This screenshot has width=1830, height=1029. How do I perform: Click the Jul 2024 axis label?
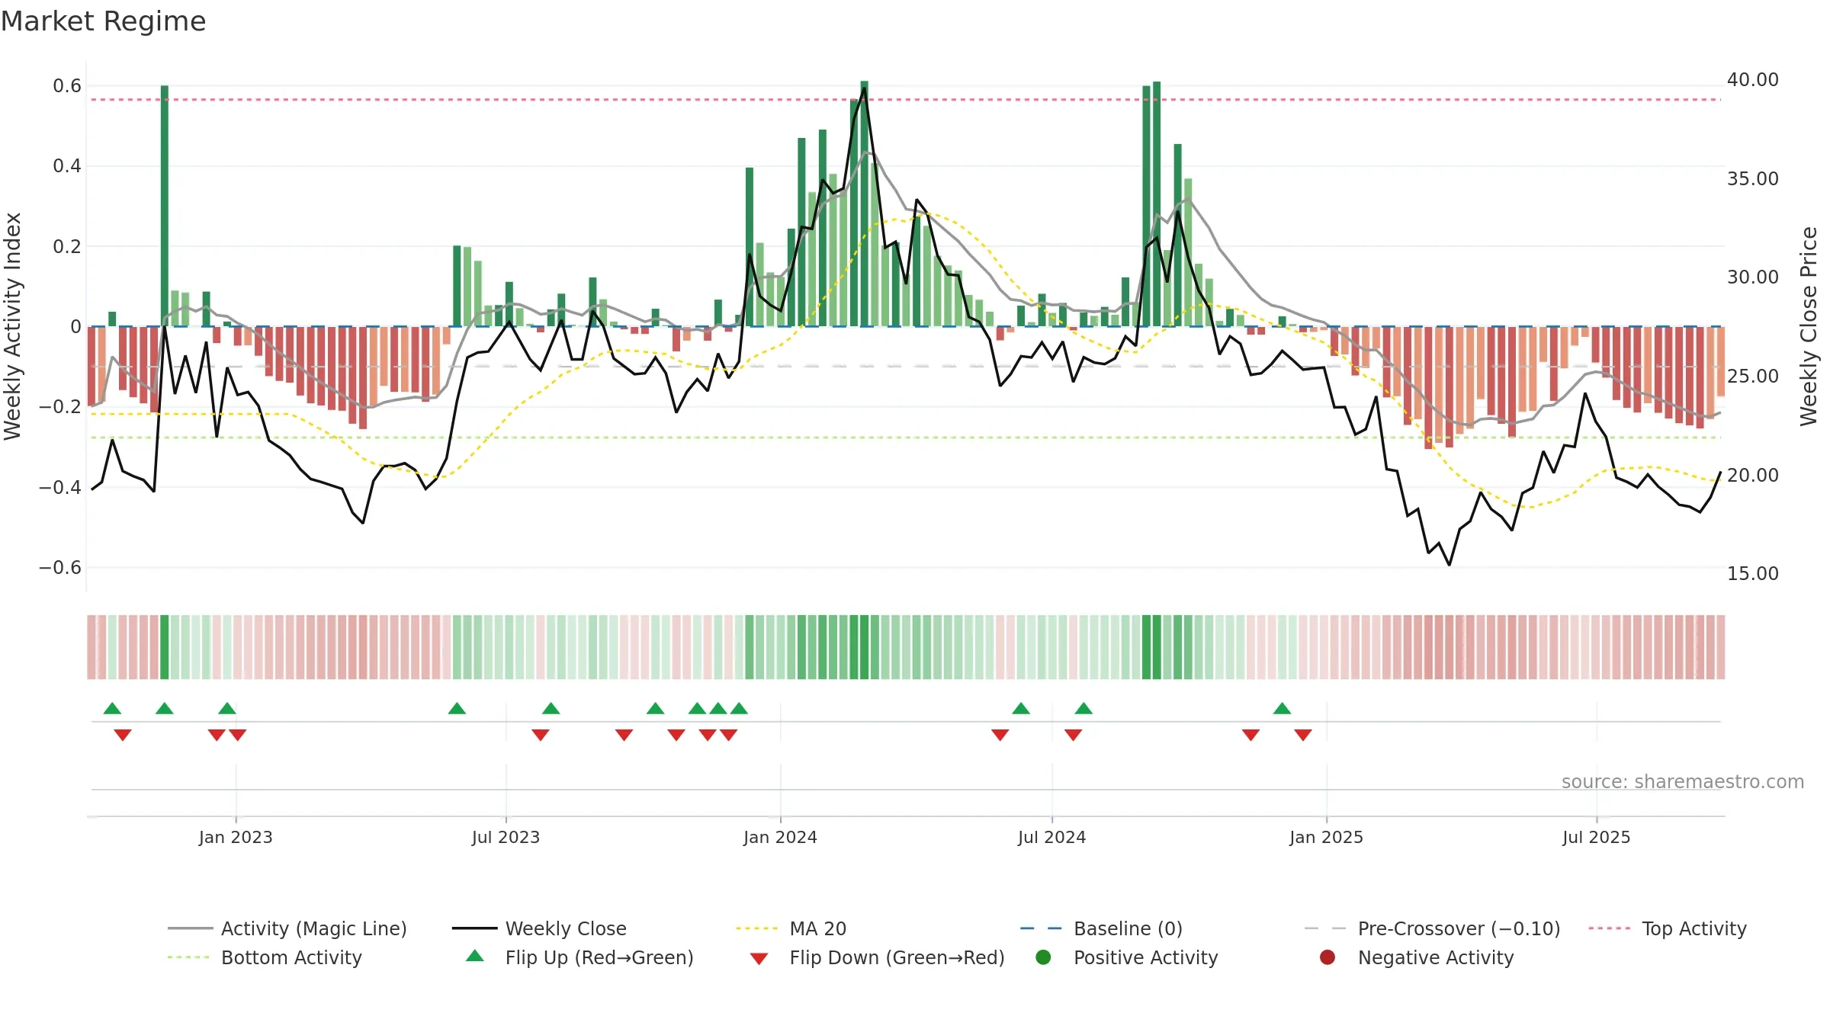point(1051,837)
